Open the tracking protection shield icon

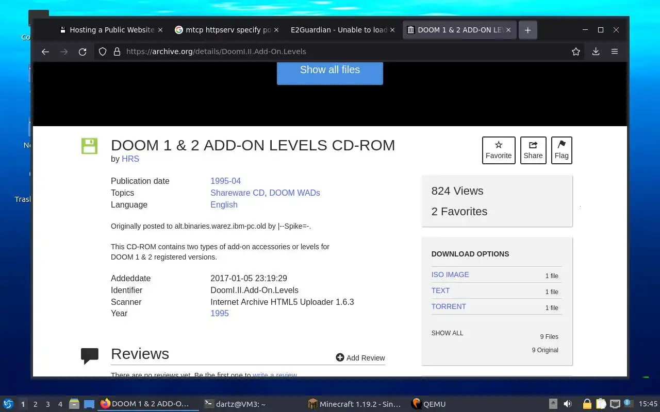tap(103, 51)
